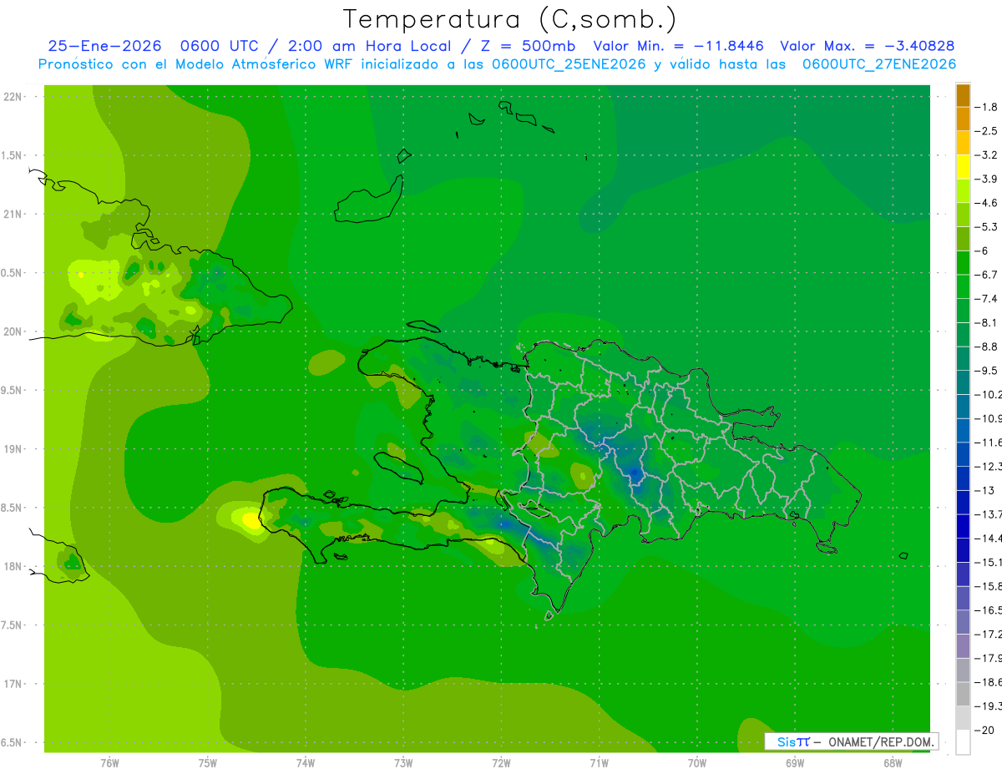Pick the green swatch between -6 and -6.7
1002x774 pixels.
tap(963, 263)
